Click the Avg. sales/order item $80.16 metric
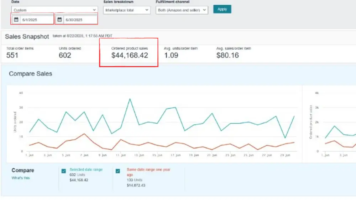This screenshot has height=200, width=356. coord(227,55)
